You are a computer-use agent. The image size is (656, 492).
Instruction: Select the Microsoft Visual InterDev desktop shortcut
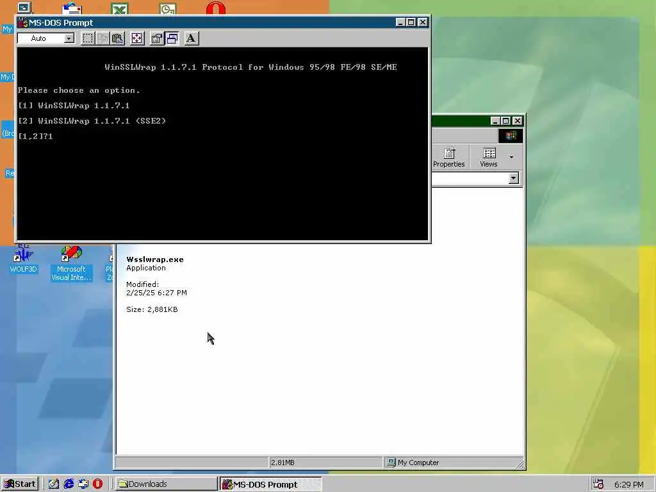click(x=71, y=263)
